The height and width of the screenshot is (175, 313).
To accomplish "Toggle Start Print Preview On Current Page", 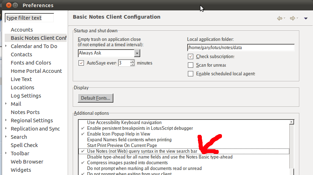I will point(122,146).
